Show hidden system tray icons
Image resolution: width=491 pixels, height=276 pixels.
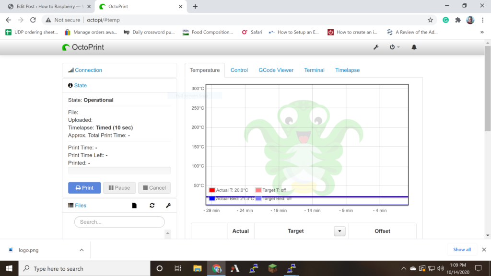click(404, 268)
